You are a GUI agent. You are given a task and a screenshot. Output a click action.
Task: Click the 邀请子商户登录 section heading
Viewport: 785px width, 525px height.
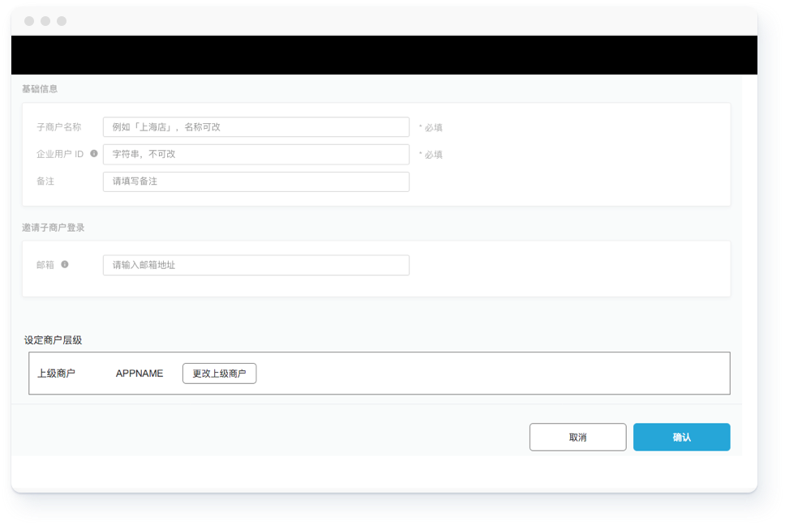click(54, 228)
